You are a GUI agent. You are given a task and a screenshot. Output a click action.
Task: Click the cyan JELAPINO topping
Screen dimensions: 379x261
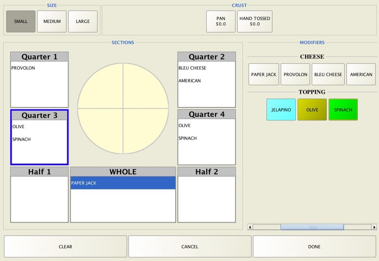click(x=281, y=110)
